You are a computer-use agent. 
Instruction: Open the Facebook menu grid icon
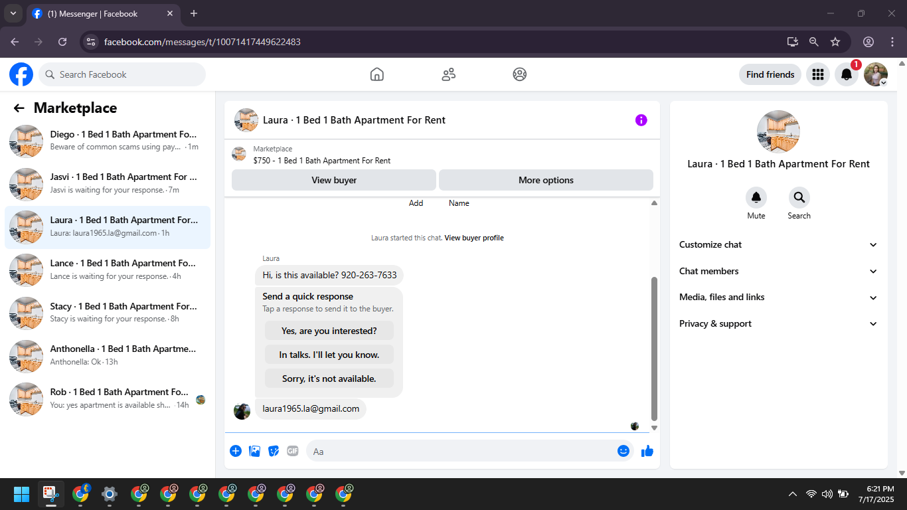818,74
